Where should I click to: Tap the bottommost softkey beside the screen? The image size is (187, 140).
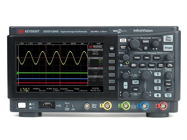click(112, 88)
